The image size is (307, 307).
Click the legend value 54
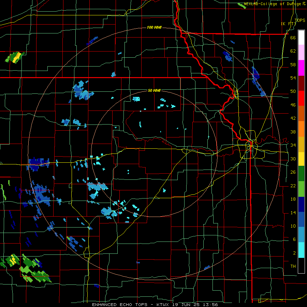(293, 78)
